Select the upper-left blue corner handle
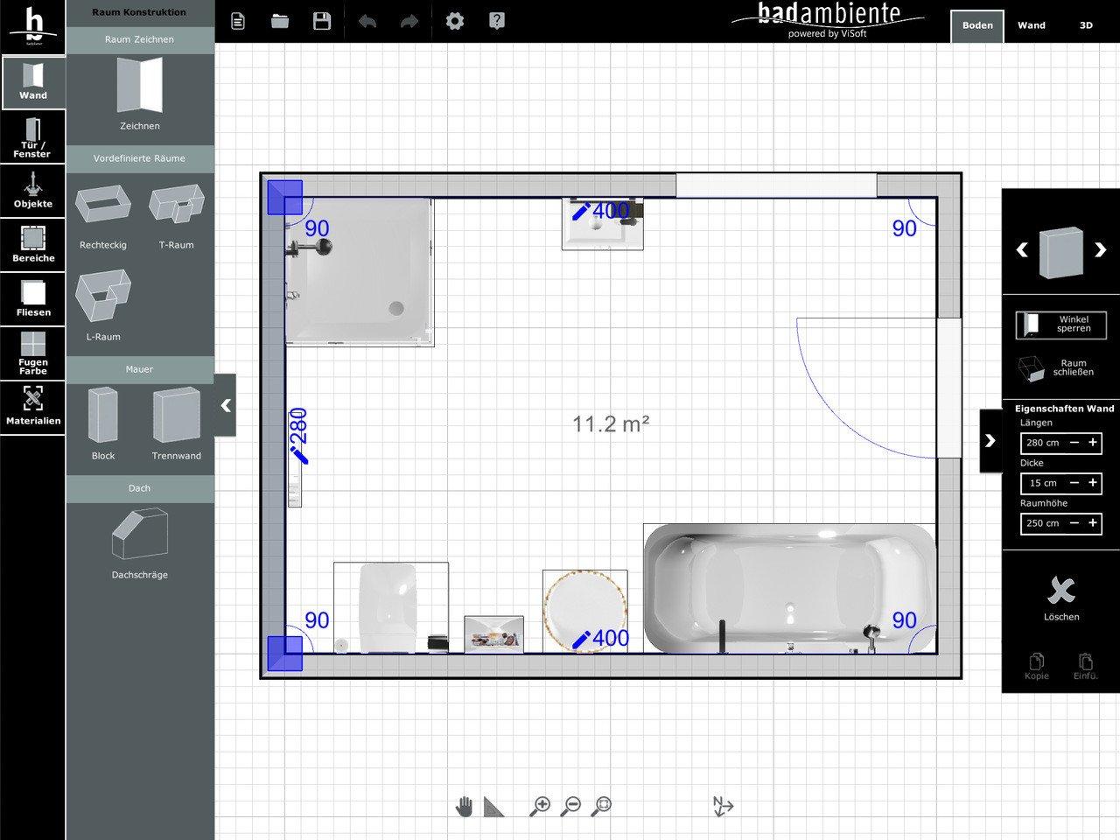The height and width of the screenshot is (840, 1120). 284,198
